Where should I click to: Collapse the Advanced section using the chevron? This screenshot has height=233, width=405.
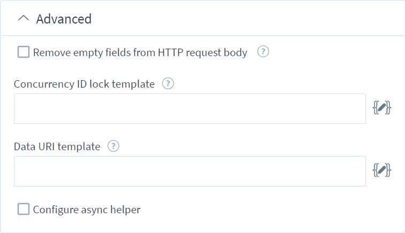coord(24,19)
